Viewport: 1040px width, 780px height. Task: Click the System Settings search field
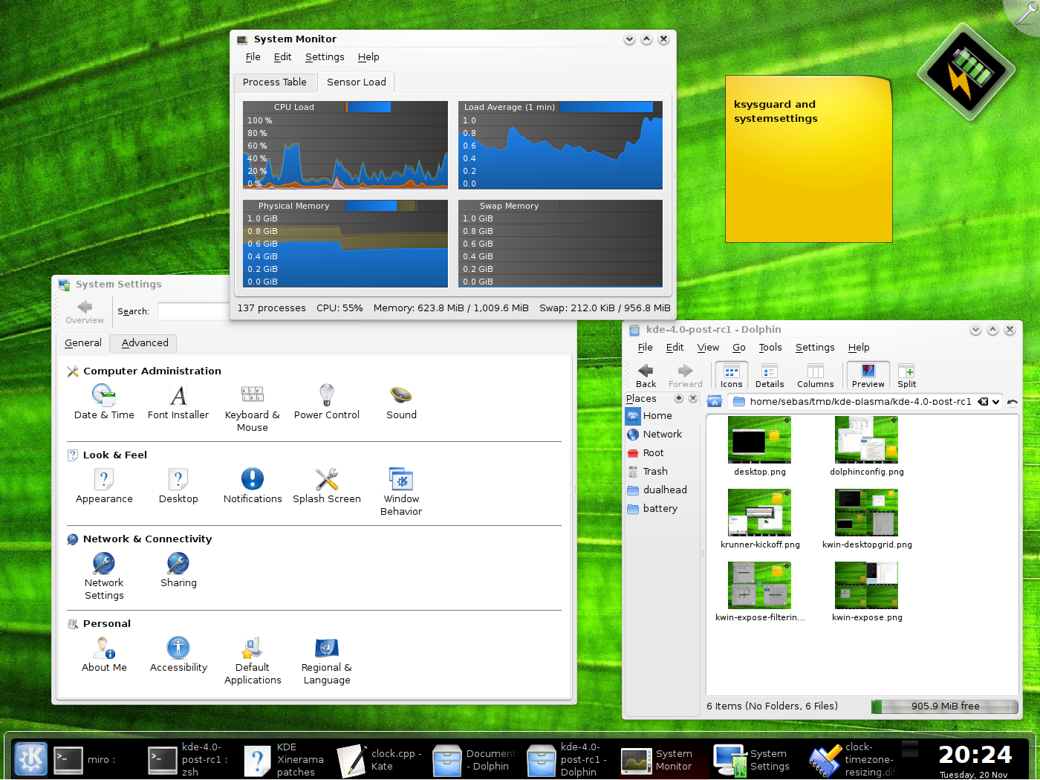[x=195, y=312]
